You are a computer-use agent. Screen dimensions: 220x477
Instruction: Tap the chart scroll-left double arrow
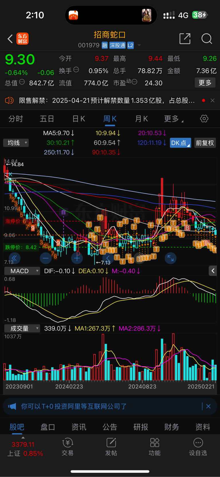[x=14, y=258]
